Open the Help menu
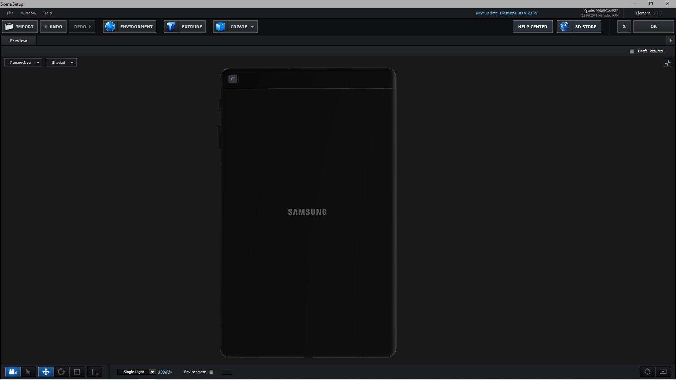Screen dimensions: 676x380 pos(48,13)
